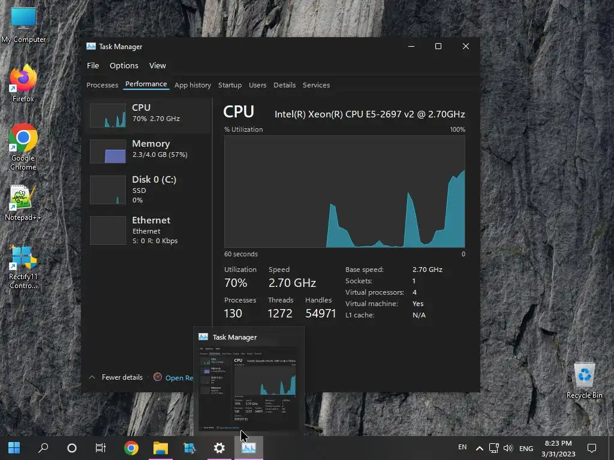Click the handles count 54971
The image size is (614, 460).
(x=321, y=313)
